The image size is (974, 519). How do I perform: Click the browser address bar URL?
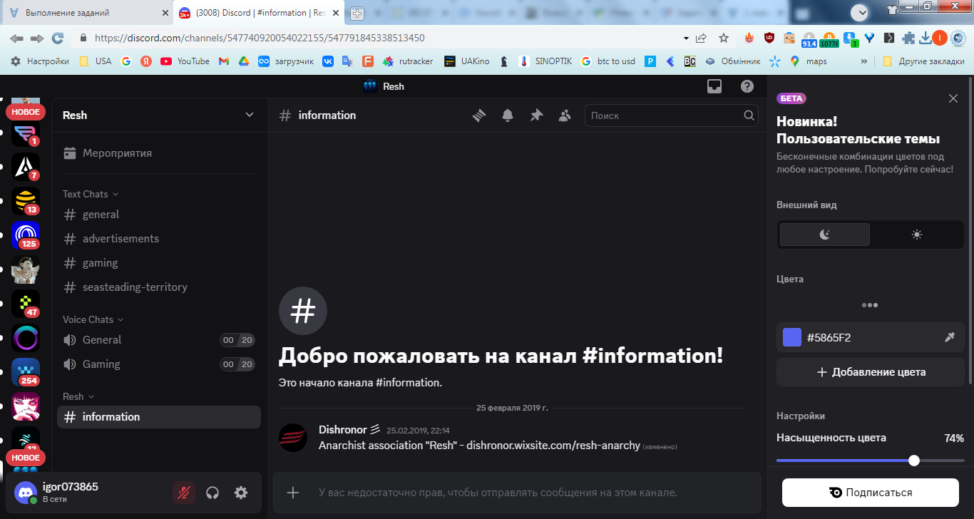(x=260, y=38)
